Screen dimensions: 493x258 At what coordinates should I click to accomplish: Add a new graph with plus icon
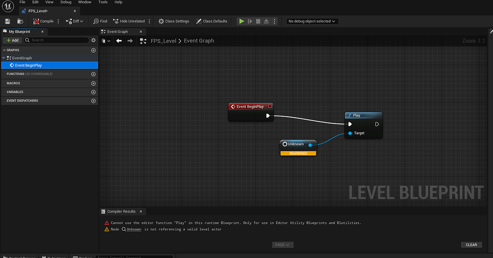click(x=93, y=50)
